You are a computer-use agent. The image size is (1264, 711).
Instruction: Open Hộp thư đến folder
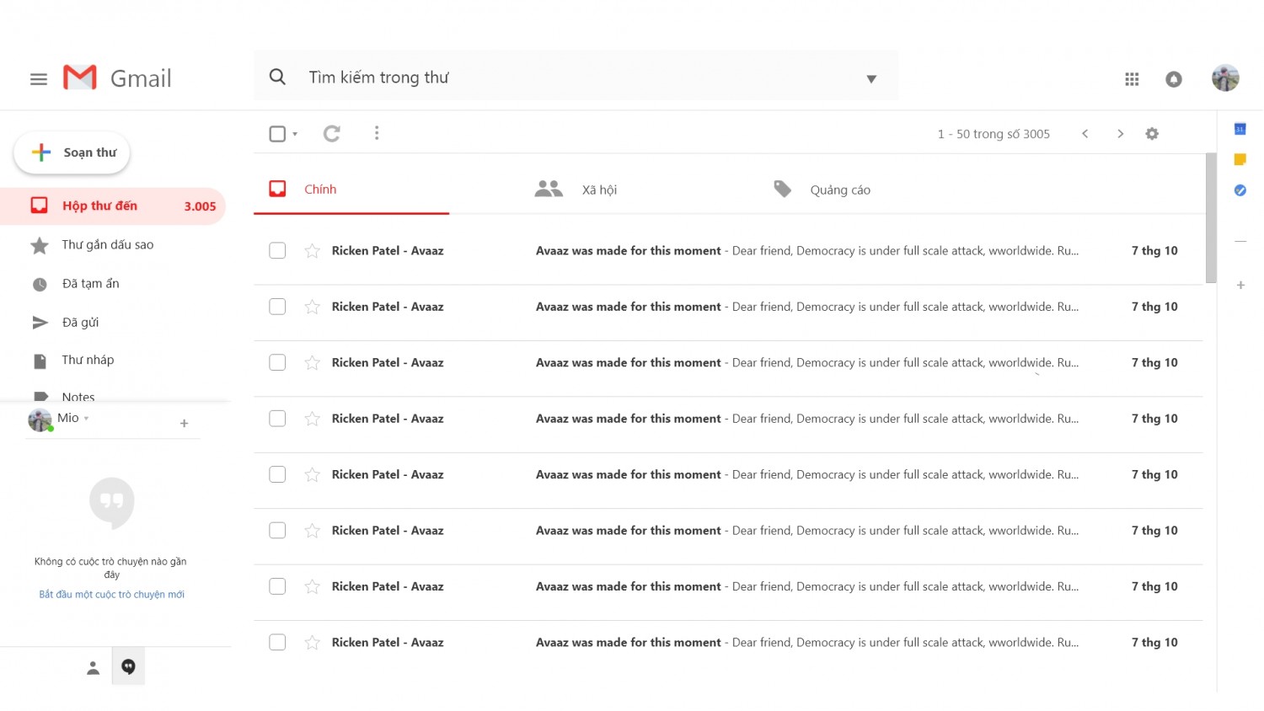click(113, 206)
